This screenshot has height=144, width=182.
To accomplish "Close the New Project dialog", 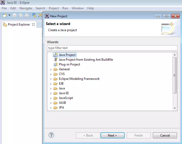I will [175, 16].
